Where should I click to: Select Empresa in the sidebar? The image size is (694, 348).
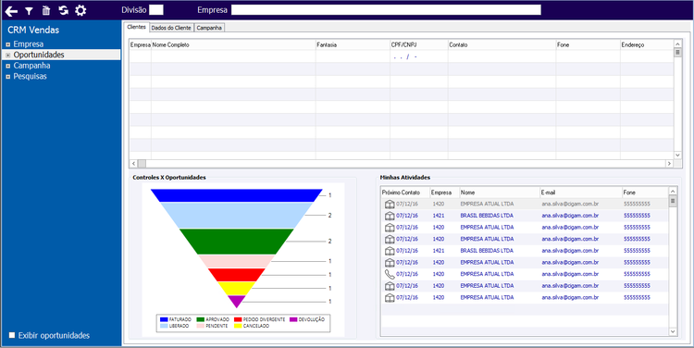tap(29, 44)
